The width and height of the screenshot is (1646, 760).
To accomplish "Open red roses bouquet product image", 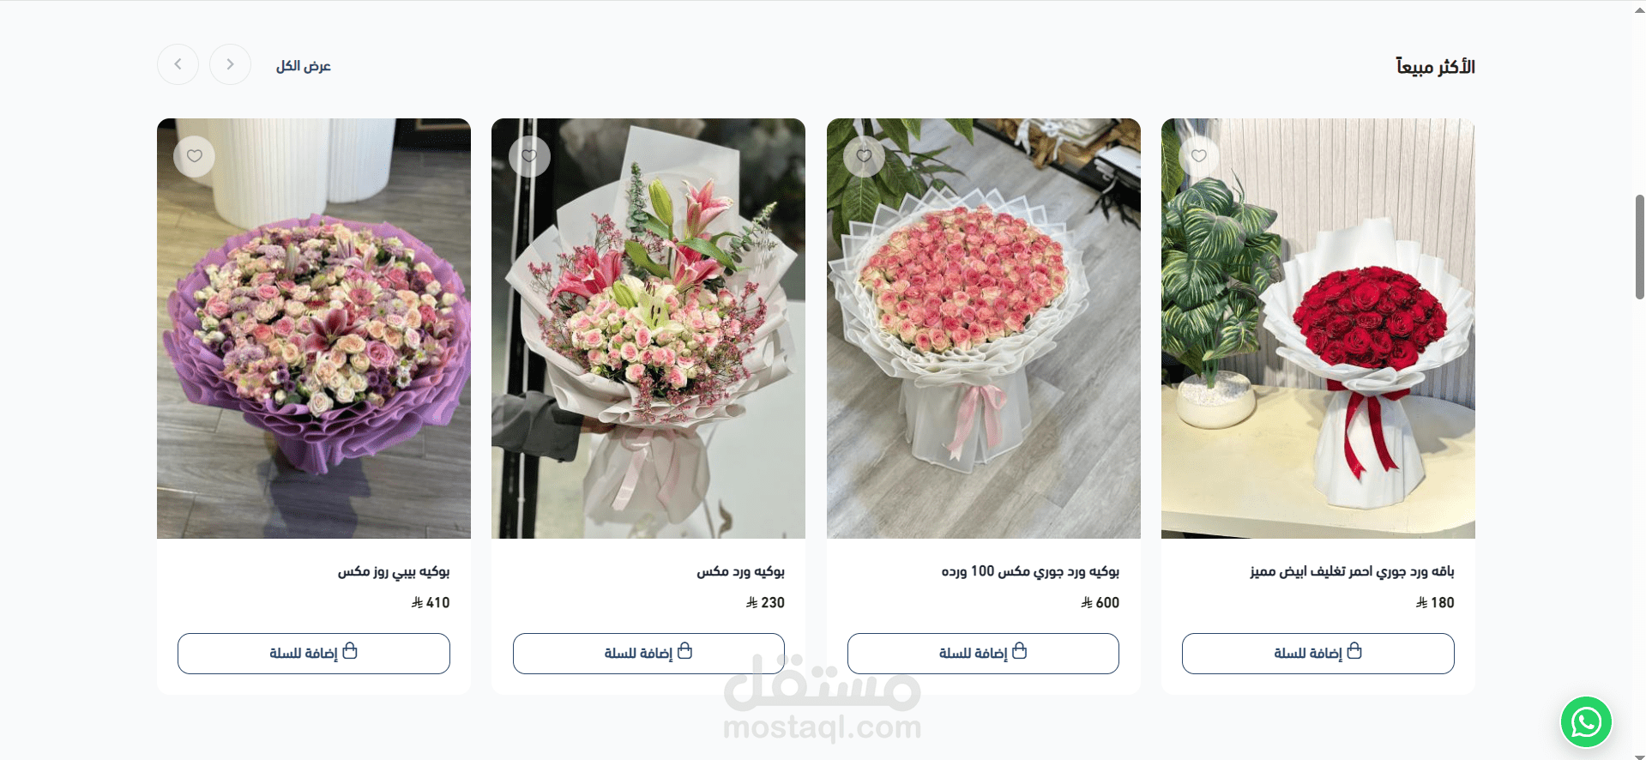I will [1317, 329].
